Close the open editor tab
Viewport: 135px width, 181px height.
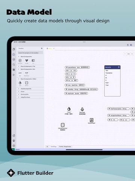click(54, 49)
